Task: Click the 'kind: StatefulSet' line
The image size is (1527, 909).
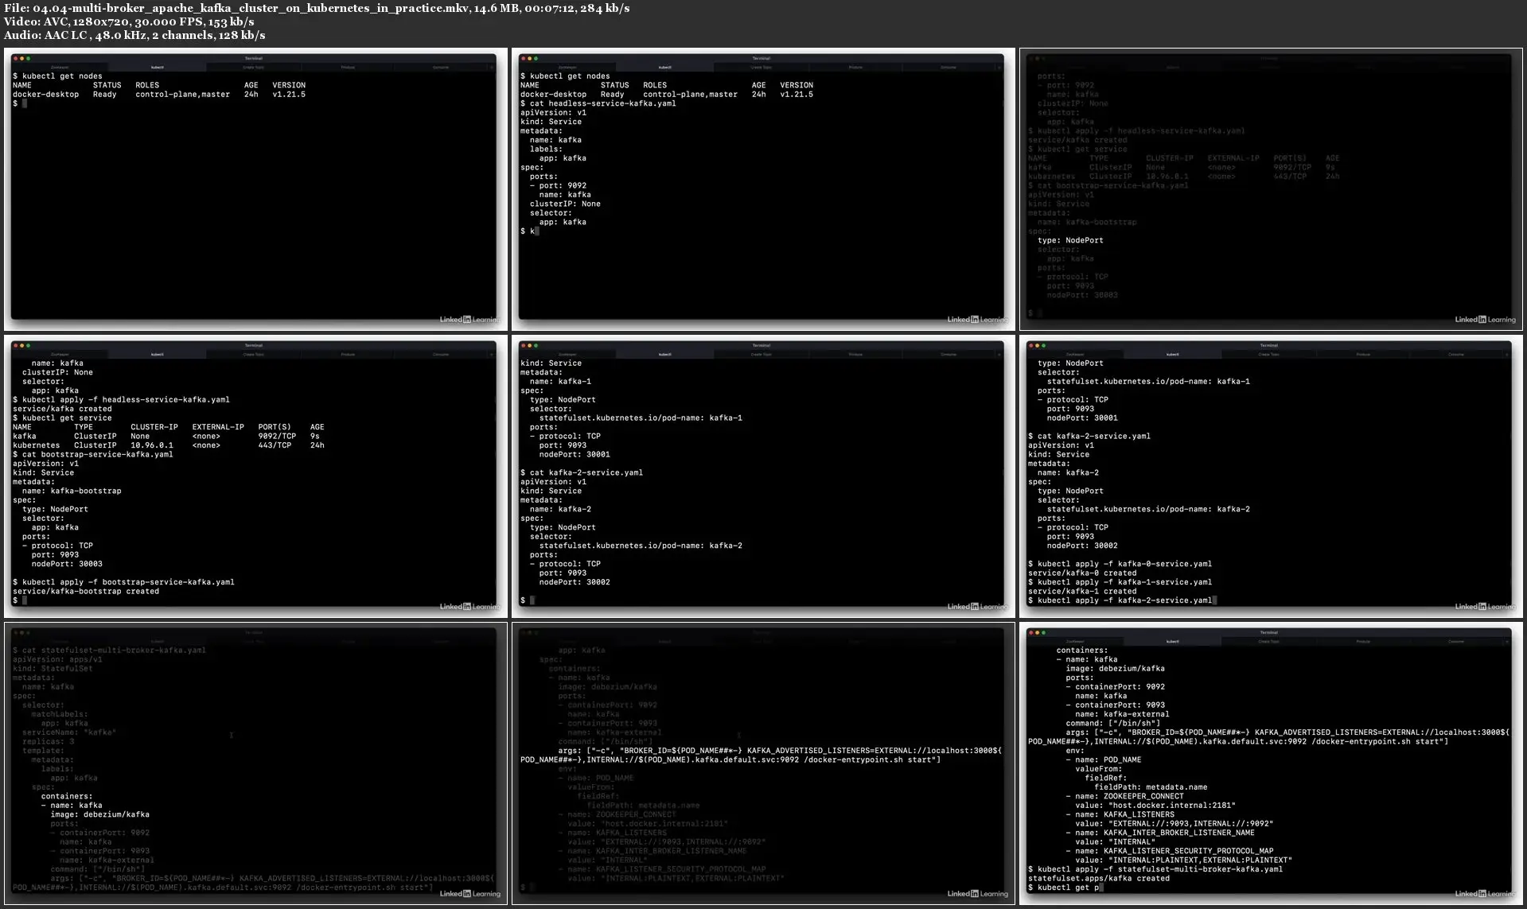Action: 53,669
